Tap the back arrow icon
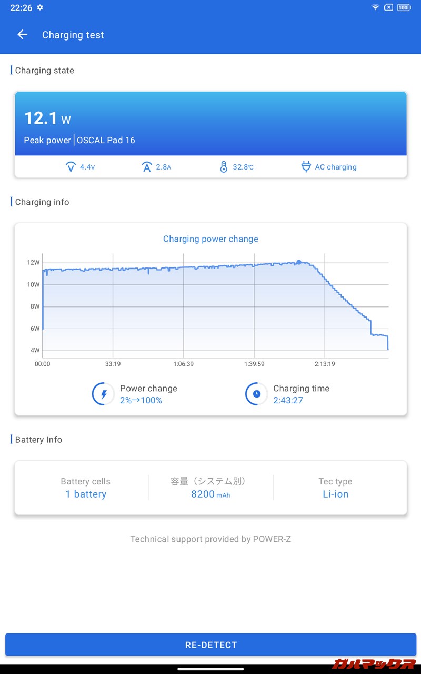This screenshot has height=674, width=421. (x=22, y=35)
